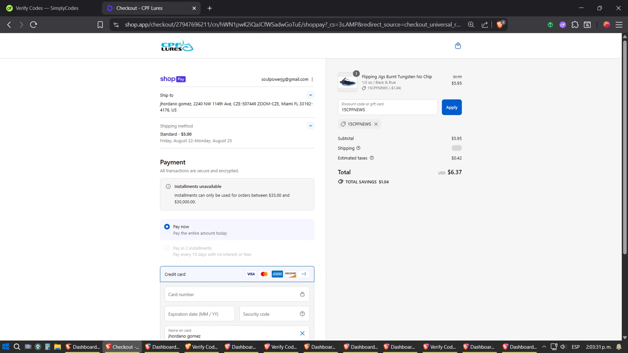
Task: Clear the Name on card field with the X
Action: pyautogui.click(x=302, y=333)
